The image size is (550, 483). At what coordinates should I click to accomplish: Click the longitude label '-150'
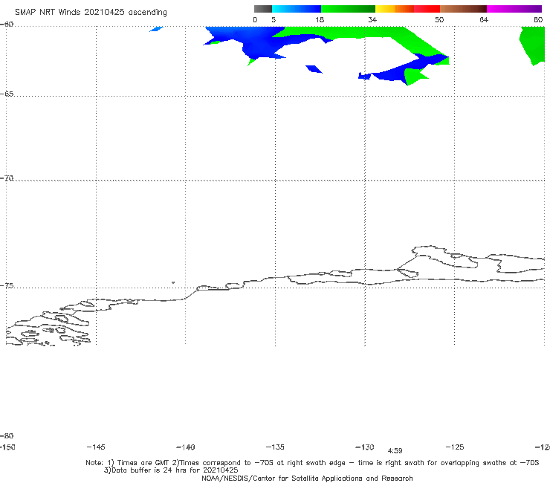[x=7, y=447]
